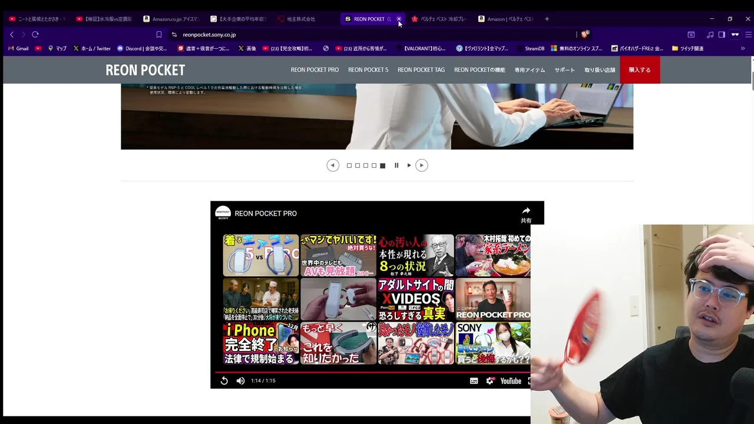Open the browser's hamburger main menu
754x424 pixels.
[748, 35]
